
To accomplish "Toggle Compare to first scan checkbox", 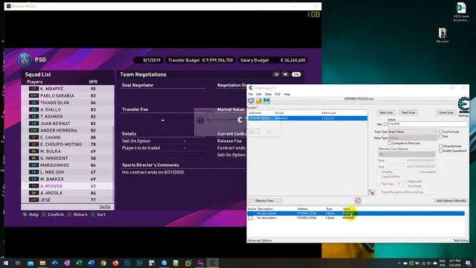I will coord(390,143).
